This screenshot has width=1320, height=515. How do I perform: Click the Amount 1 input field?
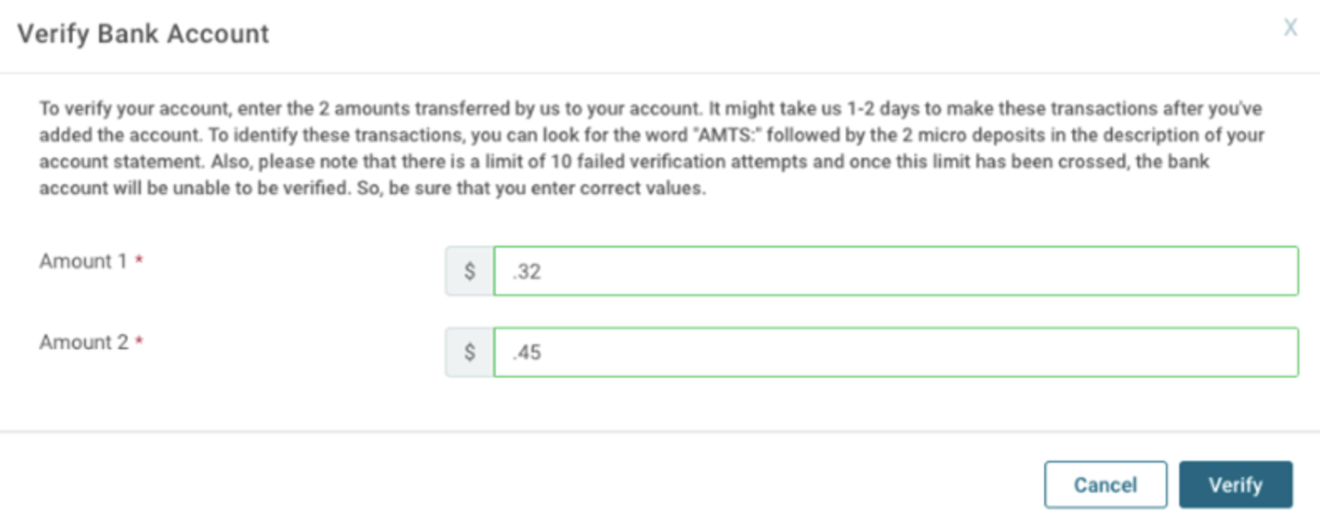pyautogui.click(x=895, y=271)
